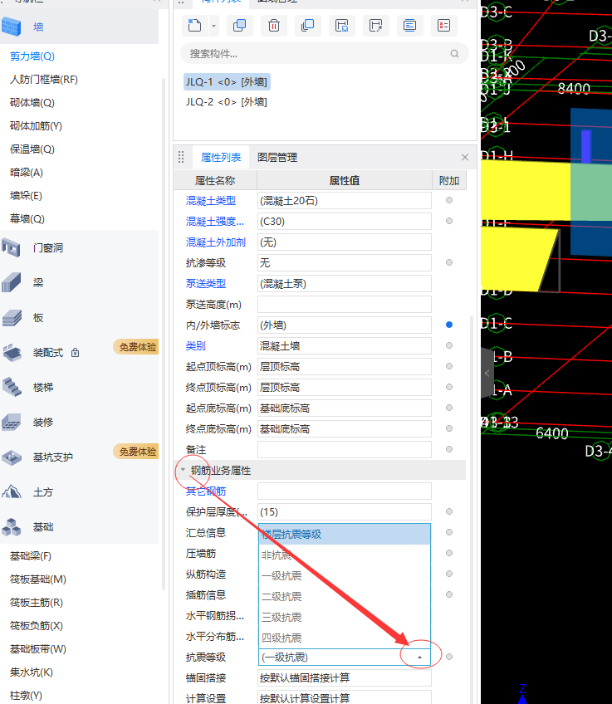Toggle the 附加 circle for 混凝土强度

pos(449,221)
